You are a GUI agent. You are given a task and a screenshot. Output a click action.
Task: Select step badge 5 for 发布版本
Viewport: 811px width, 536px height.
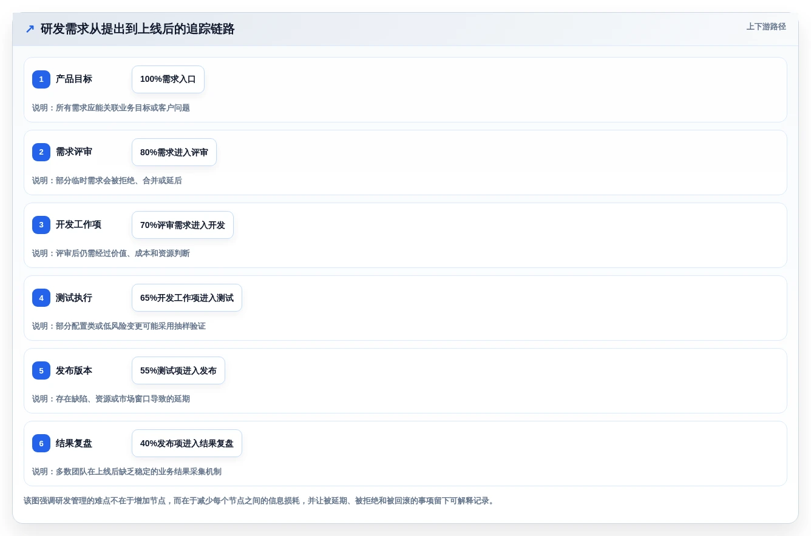point(41,370)
